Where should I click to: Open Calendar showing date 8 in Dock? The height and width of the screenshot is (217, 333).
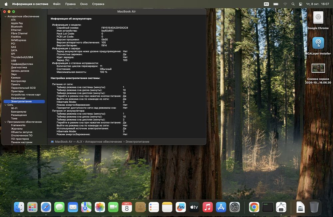point(127,207)
